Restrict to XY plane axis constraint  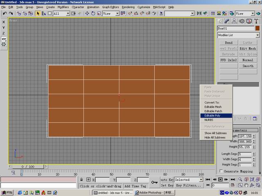[4, 39]
